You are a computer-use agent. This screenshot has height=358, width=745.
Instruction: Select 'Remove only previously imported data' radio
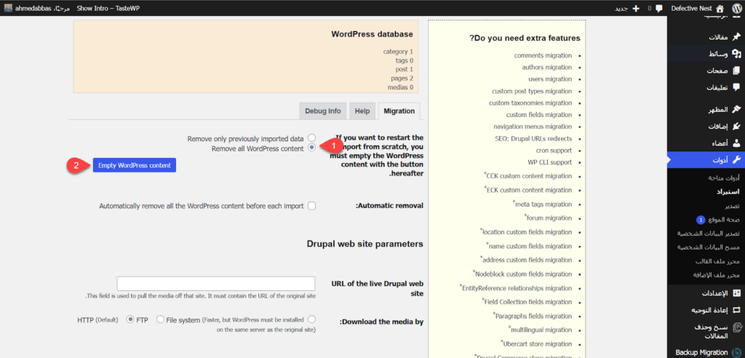click(311, 138)
